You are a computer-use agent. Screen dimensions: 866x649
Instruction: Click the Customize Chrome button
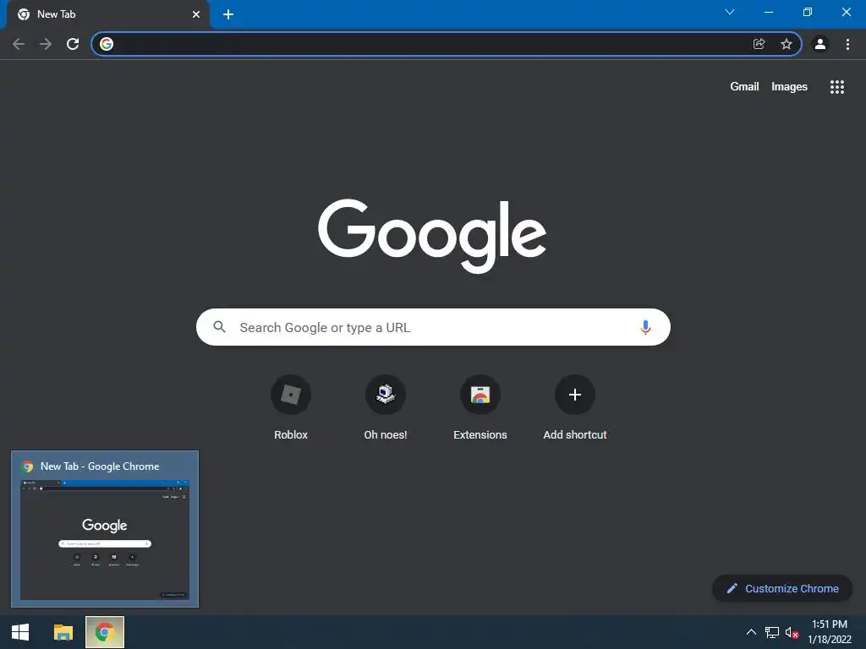tap(782, 588)
